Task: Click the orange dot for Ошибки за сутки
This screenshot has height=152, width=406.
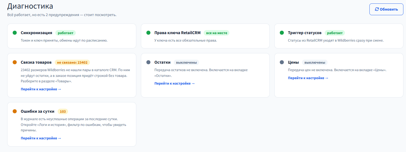Action: pyautogui.click(x=15, y=111)
